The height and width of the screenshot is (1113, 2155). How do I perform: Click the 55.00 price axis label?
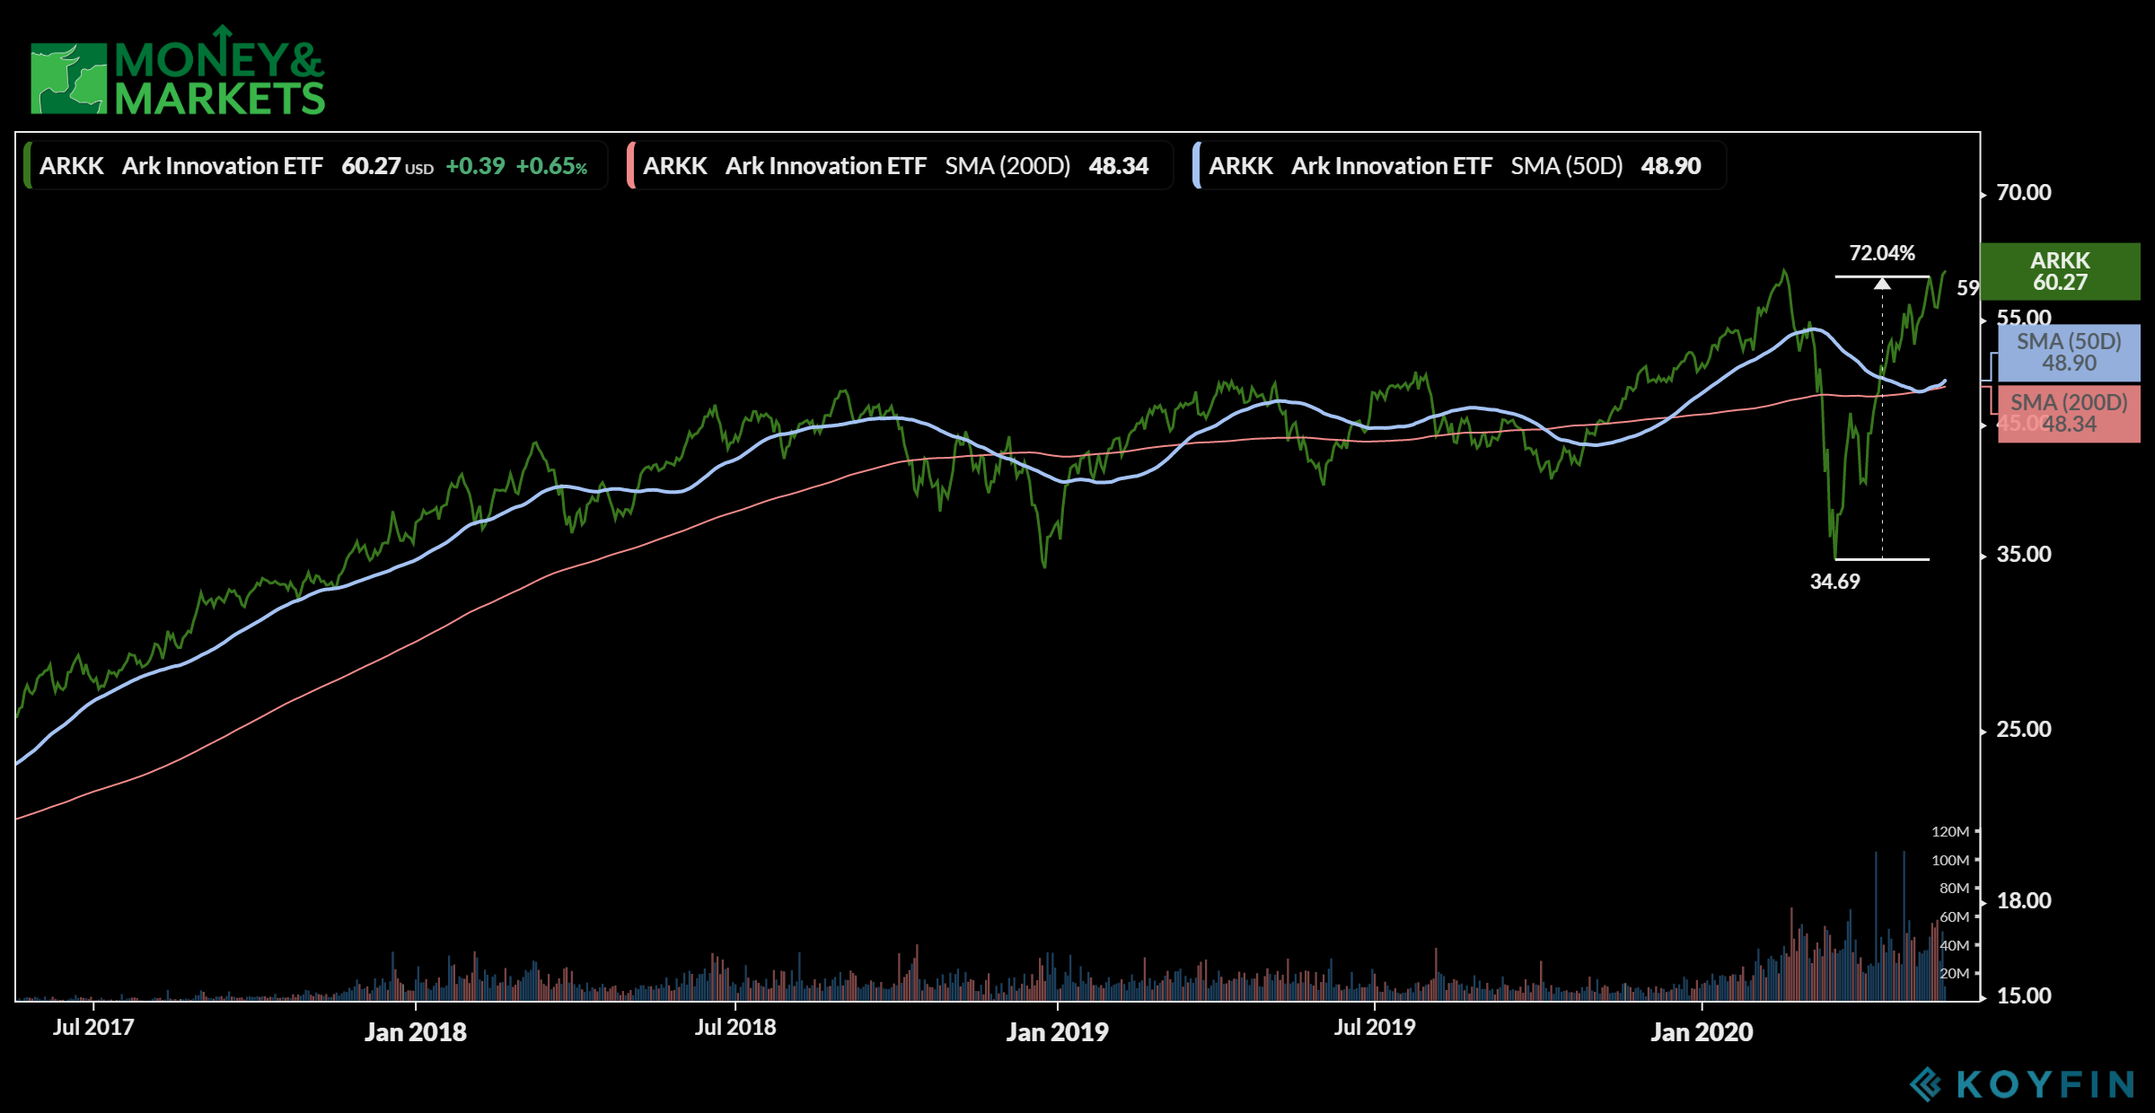click(2024, 318)
